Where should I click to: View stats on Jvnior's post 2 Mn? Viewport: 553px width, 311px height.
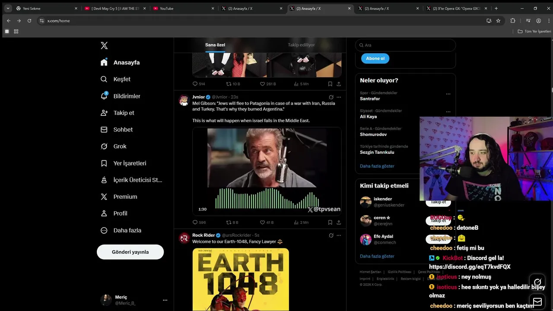coord(301,222)
